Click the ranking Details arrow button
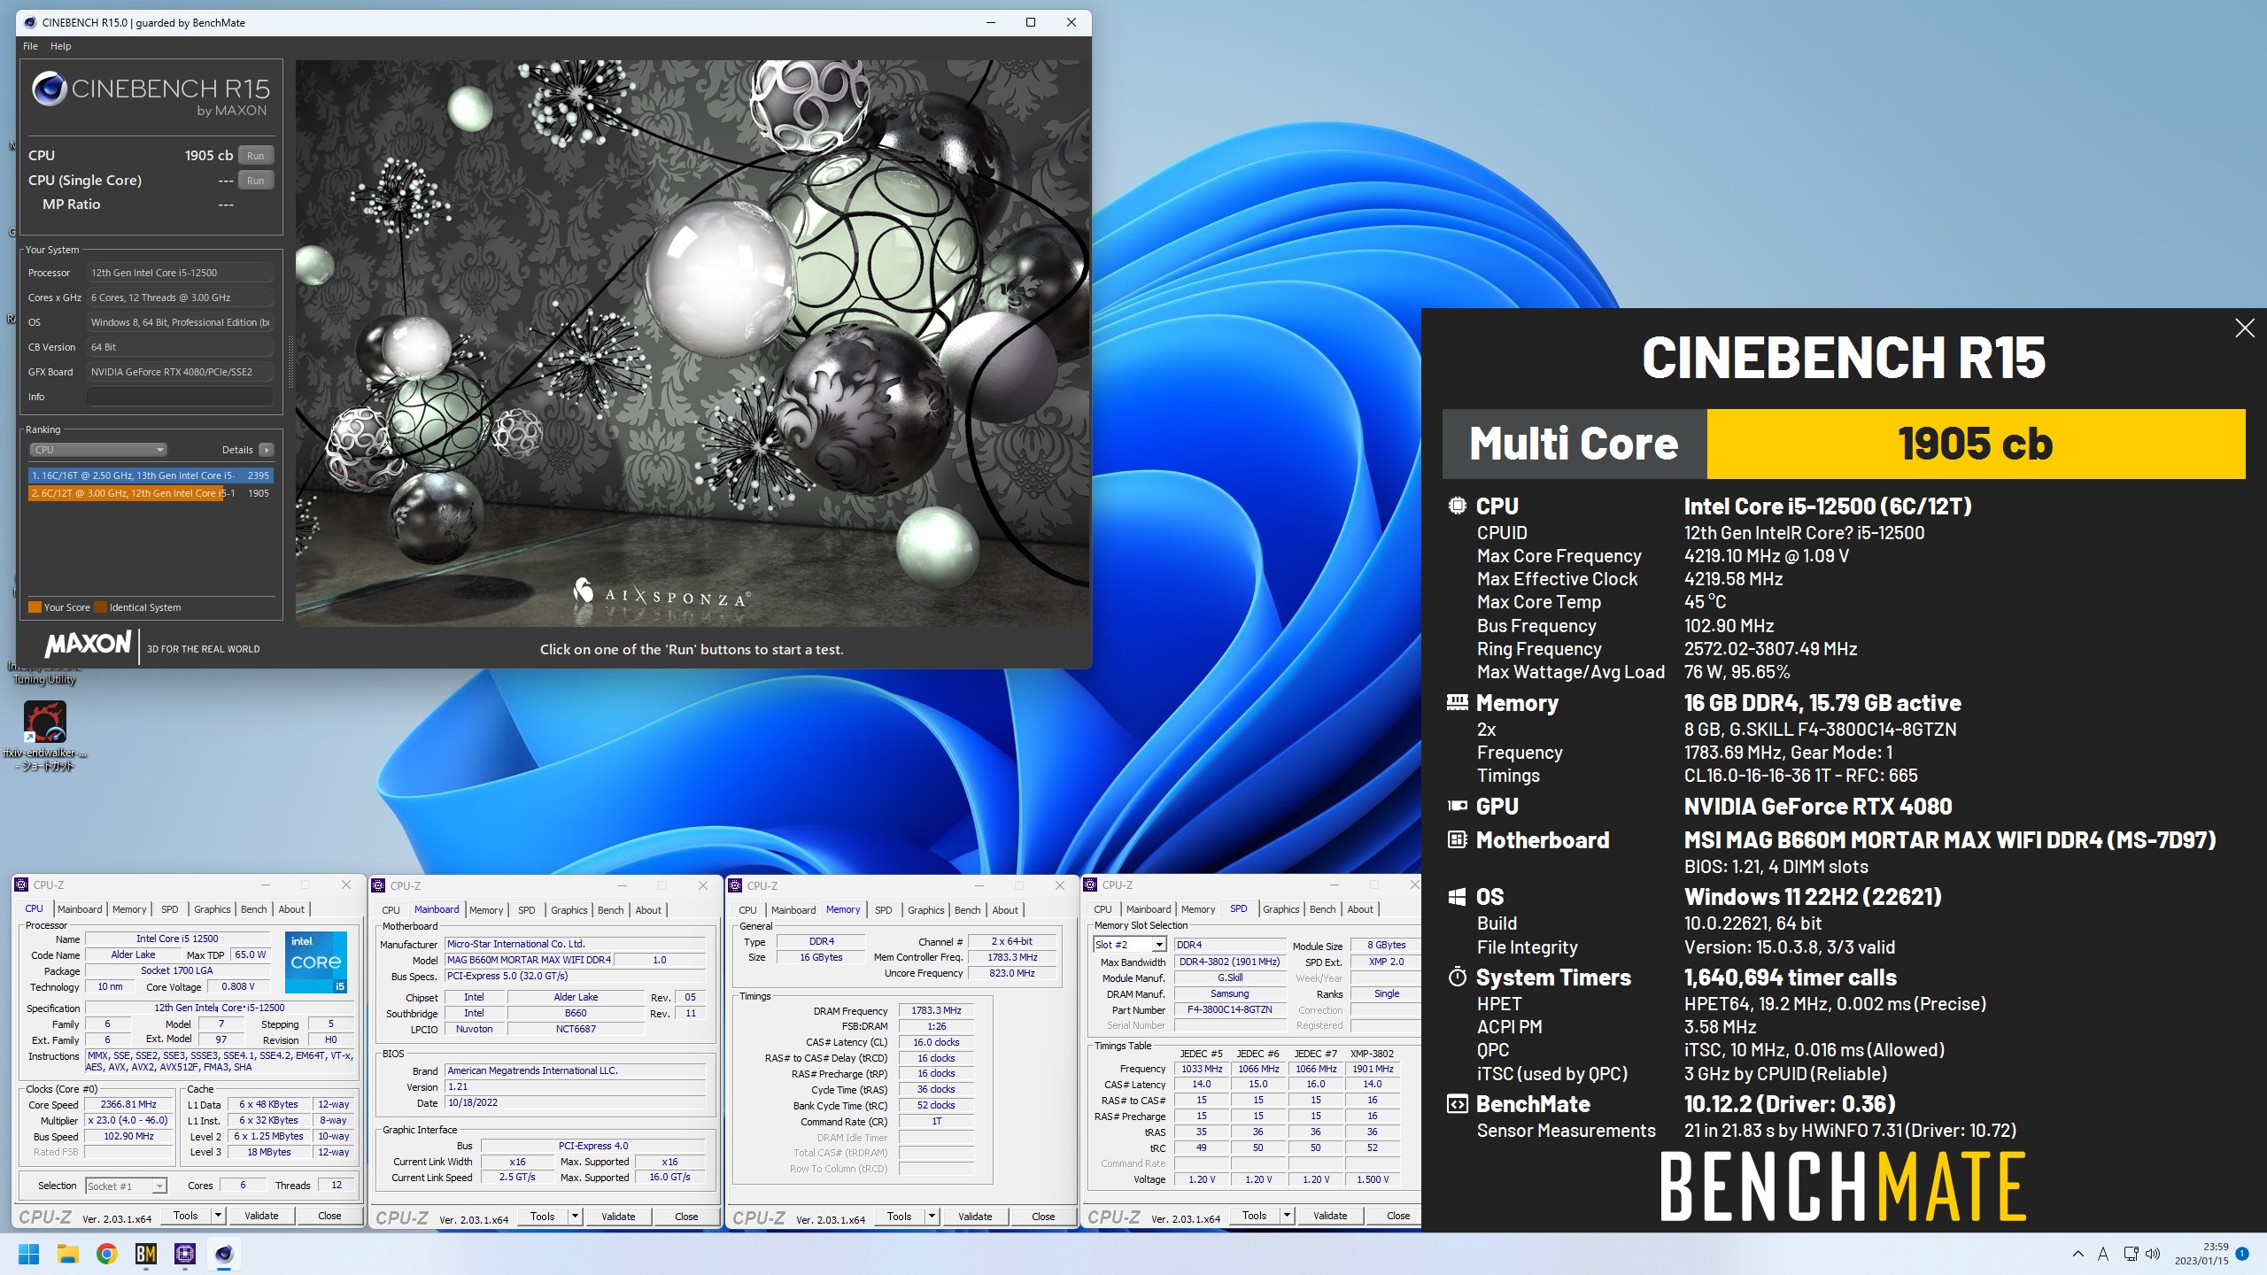 pos(266,450)
